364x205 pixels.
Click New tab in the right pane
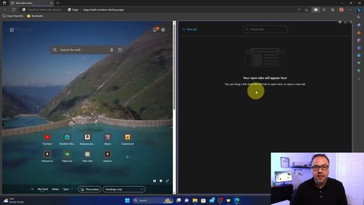[190, 29]
